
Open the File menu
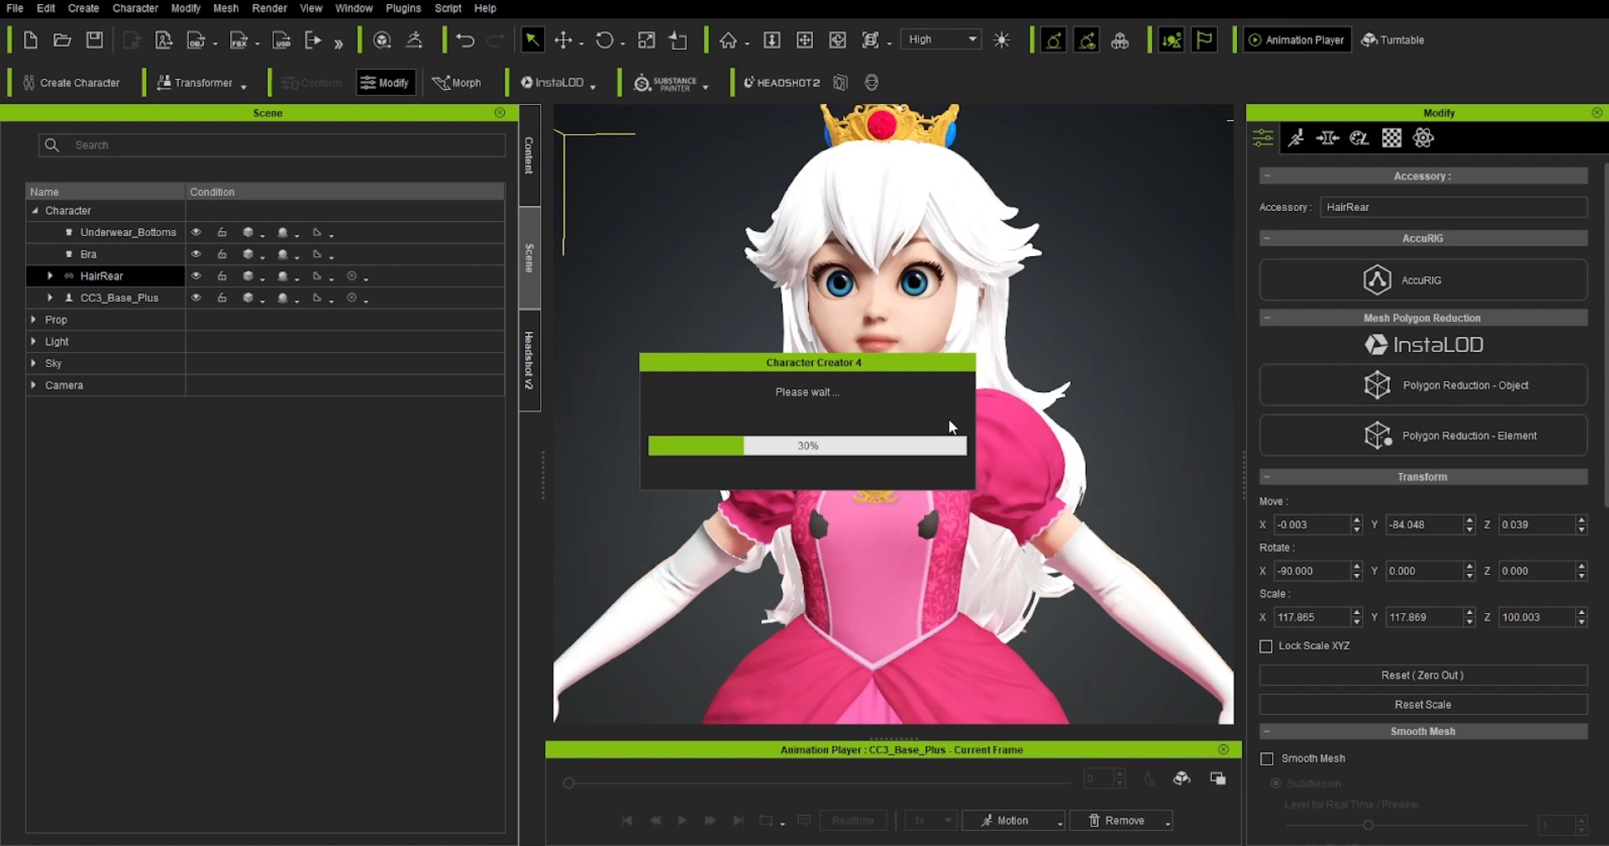(15, 8)
